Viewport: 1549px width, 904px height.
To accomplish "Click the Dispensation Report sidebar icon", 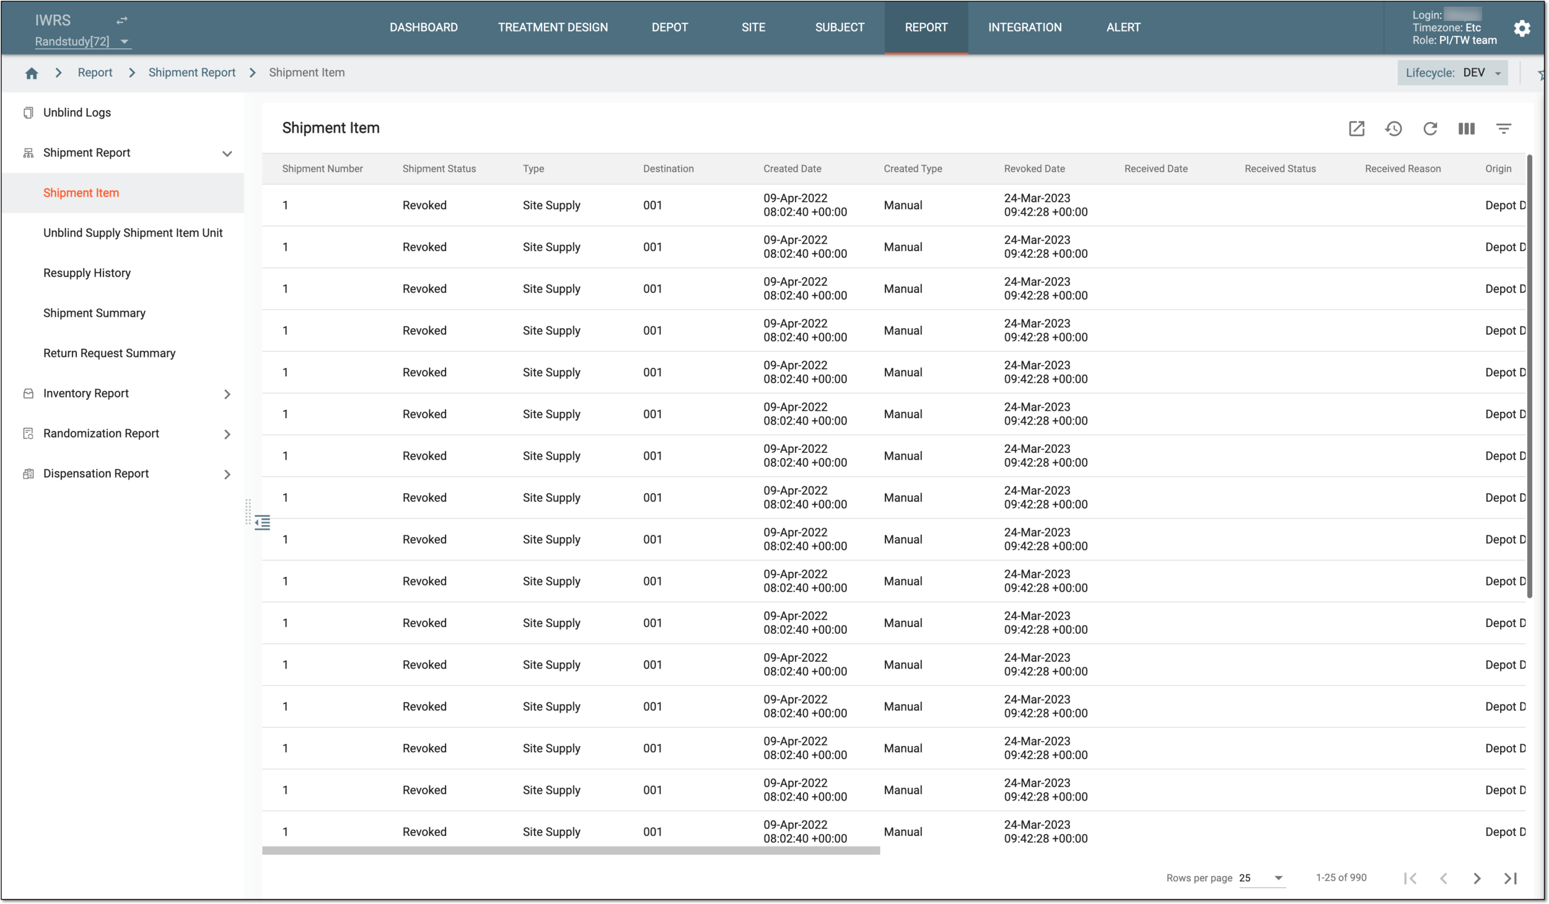I will (29, 474).
